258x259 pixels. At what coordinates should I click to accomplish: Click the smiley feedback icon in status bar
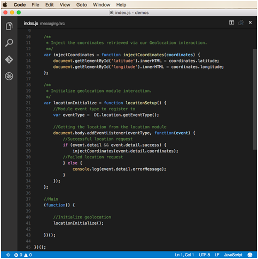click(x=250, y=255)
